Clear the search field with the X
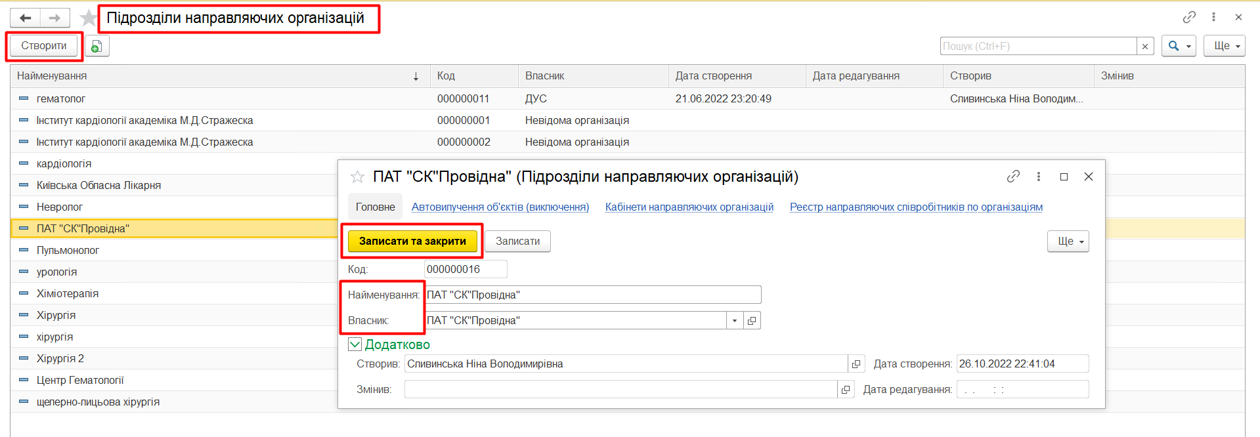1260x437 pixels. pos(1145,46)
